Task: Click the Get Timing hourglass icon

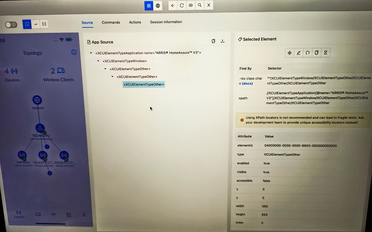Action: click(x=326, y=53)
